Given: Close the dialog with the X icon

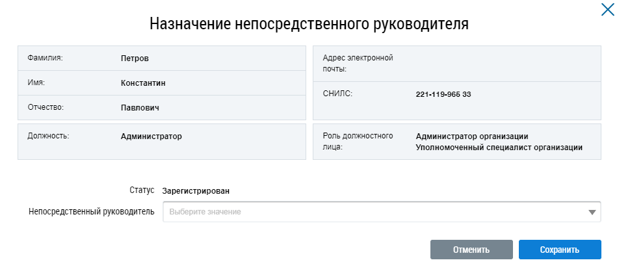Looking at the screenshot, I should (606, 8).
